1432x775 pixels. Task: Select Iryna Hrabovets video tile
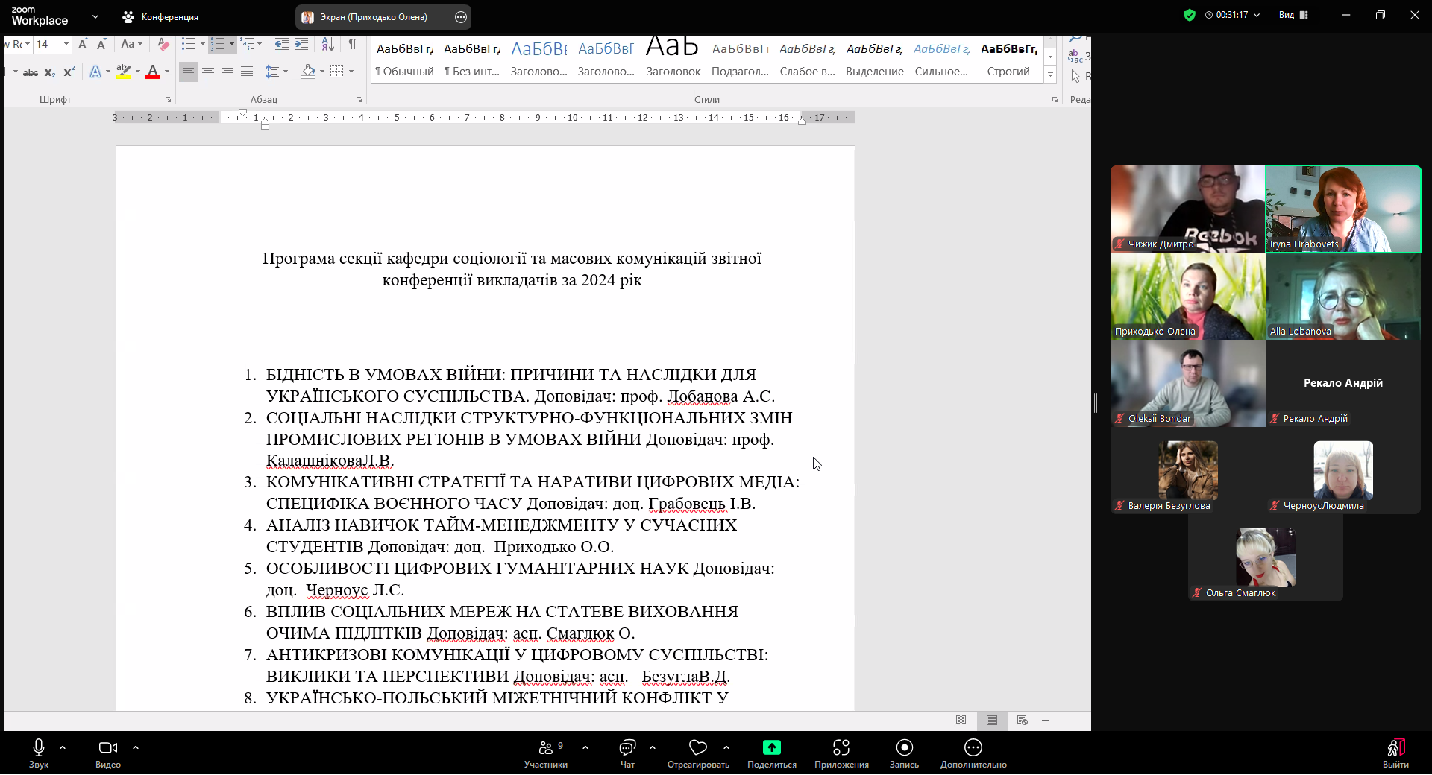pyautogui.click(x=1343, y=209)
